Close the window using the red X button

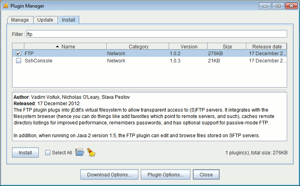(x=291, y=6)
